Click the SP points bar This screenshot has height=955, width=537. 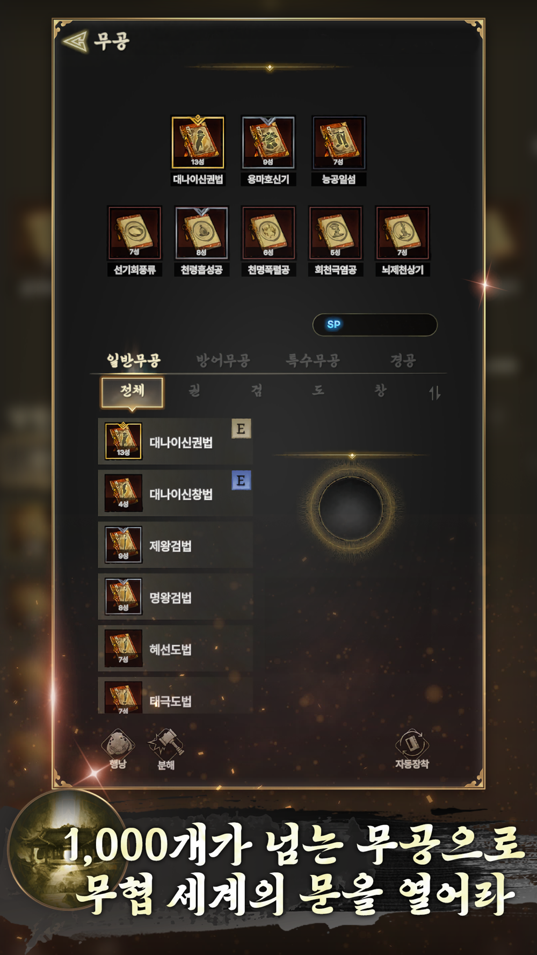pos(375,324)
